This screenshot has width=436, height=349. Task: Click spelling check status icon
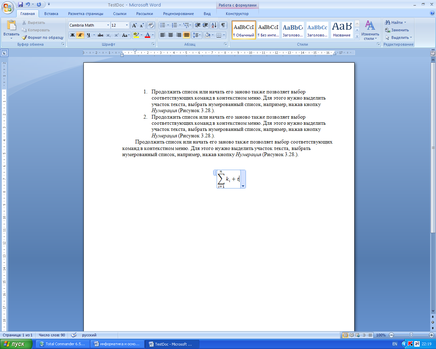click(x=74, y=335)
